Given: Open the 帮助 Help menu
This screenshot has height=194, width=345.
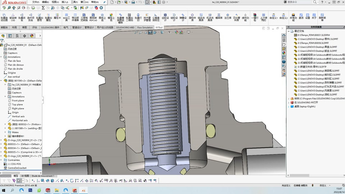Looking at the screenshot, I should 95,2.
